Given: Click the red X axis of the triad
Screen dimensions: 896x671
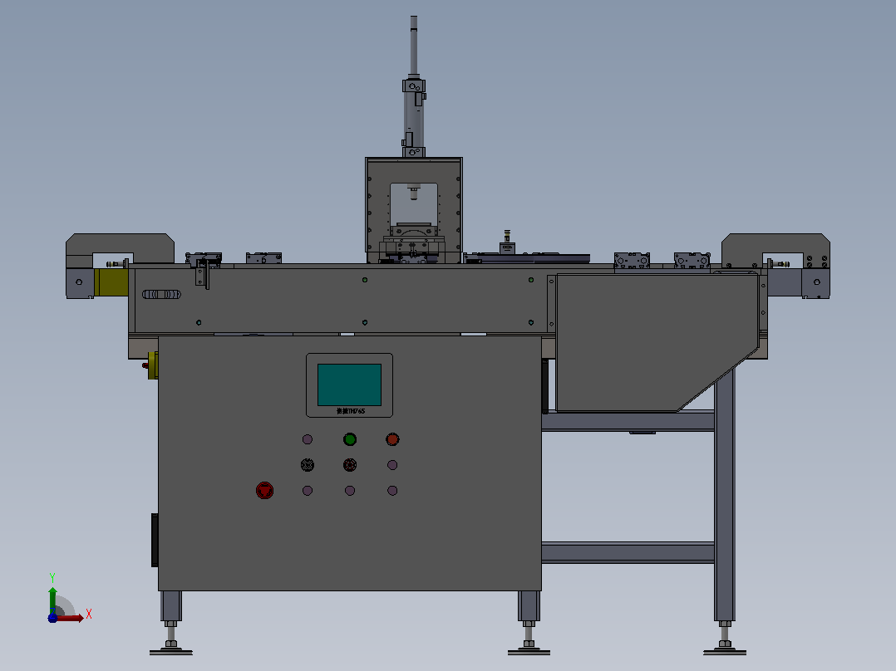Looking at the screenshot, I should coord(71,618).
